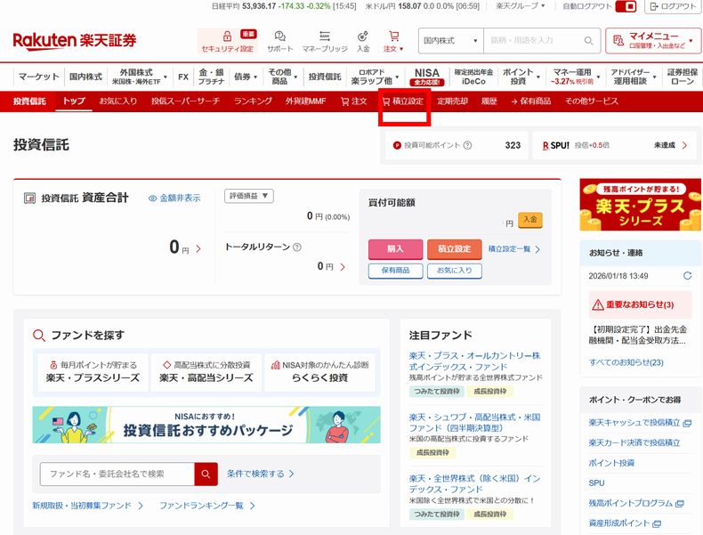703x535 pixels.
Task: Open security settings lock icon
Action: [x=227, y=36]
